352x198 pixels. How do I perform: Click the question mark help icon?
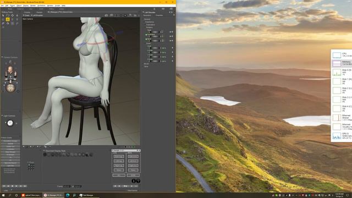pyautogui.click(x=138, y=181)
